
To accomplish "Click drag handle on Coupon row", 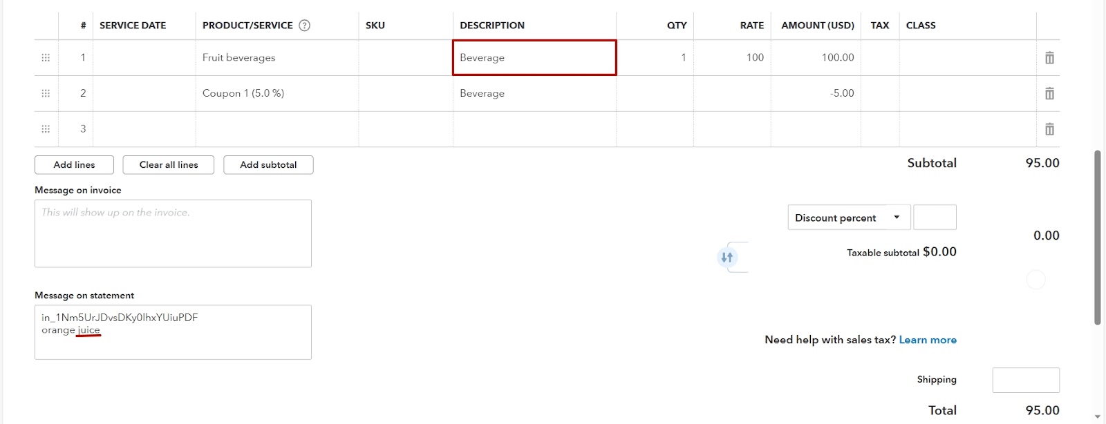I will tap(46, 93).
